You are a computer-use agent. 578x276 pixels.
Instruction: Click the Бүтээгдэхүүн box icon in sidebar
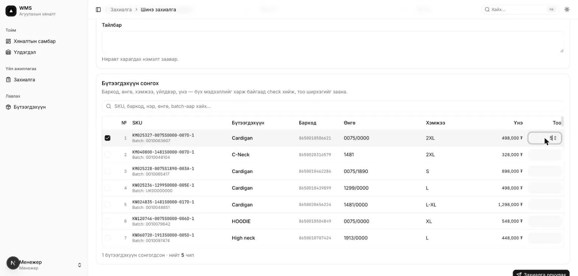click(x=8, y=107)
